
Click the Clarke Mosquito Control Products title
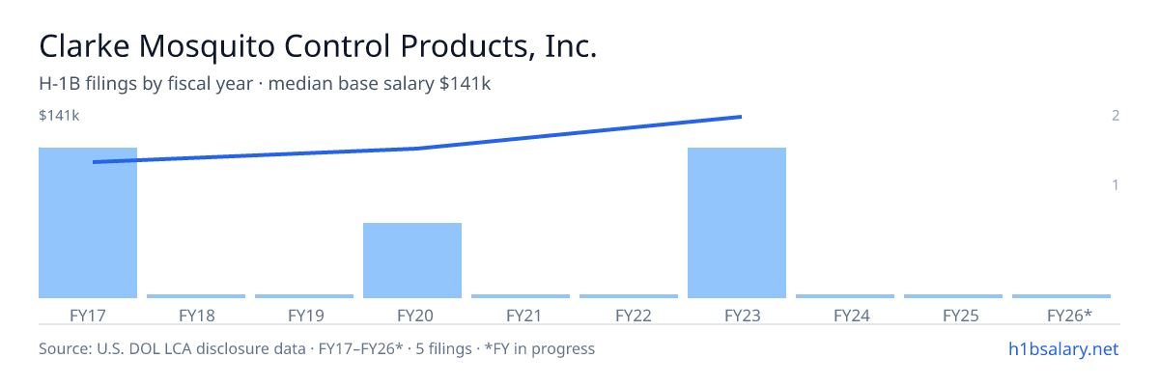click(x=318, y=46)
